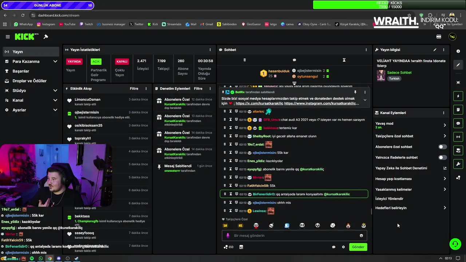Click the trash icon in the chat header

tap(245, 60)
